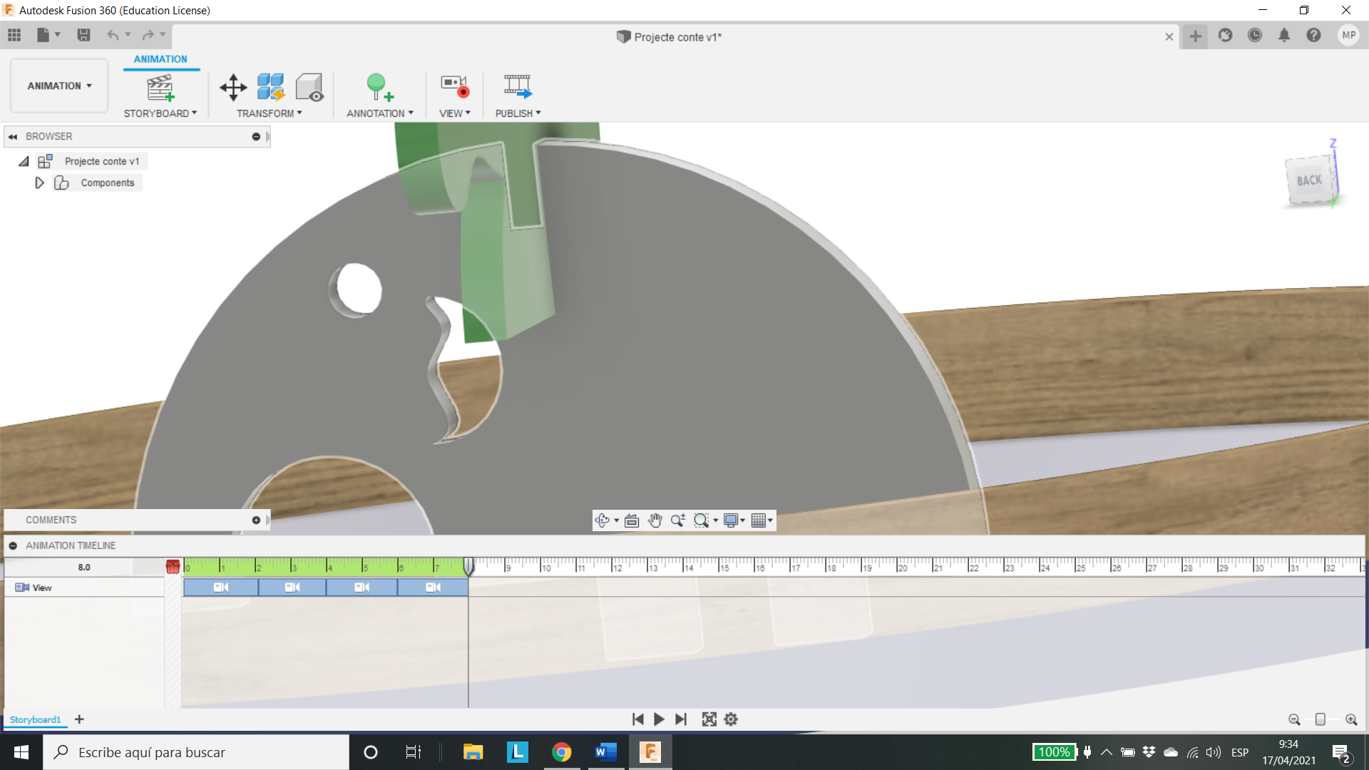The width and height of the screenshot is (1369, 770).
Task: Expand the PUBLISH menu
Action: pyautogui.click(x=518, y=113)
